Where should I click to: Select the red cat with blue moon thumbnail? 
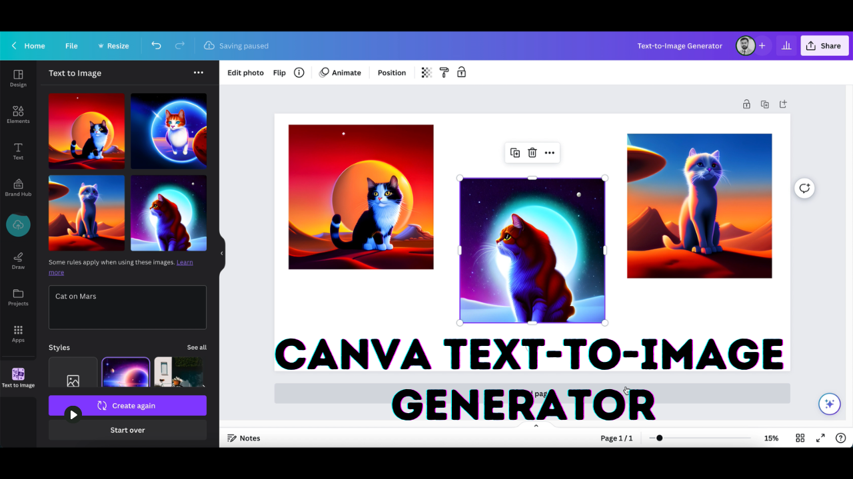(169, 213)
